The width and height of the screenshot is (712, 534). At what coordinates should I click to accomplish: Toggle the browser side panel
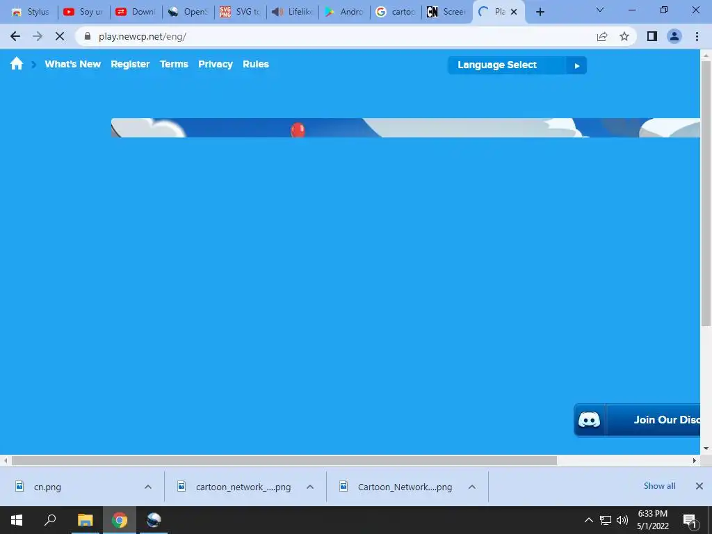click(x=652, y=36)
